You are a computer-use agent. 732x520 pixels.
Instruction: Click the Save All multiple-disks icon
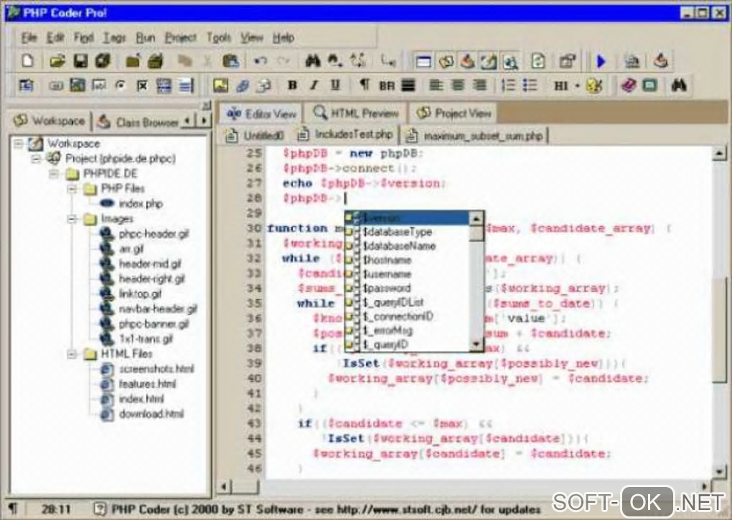(x=103, y=61)
